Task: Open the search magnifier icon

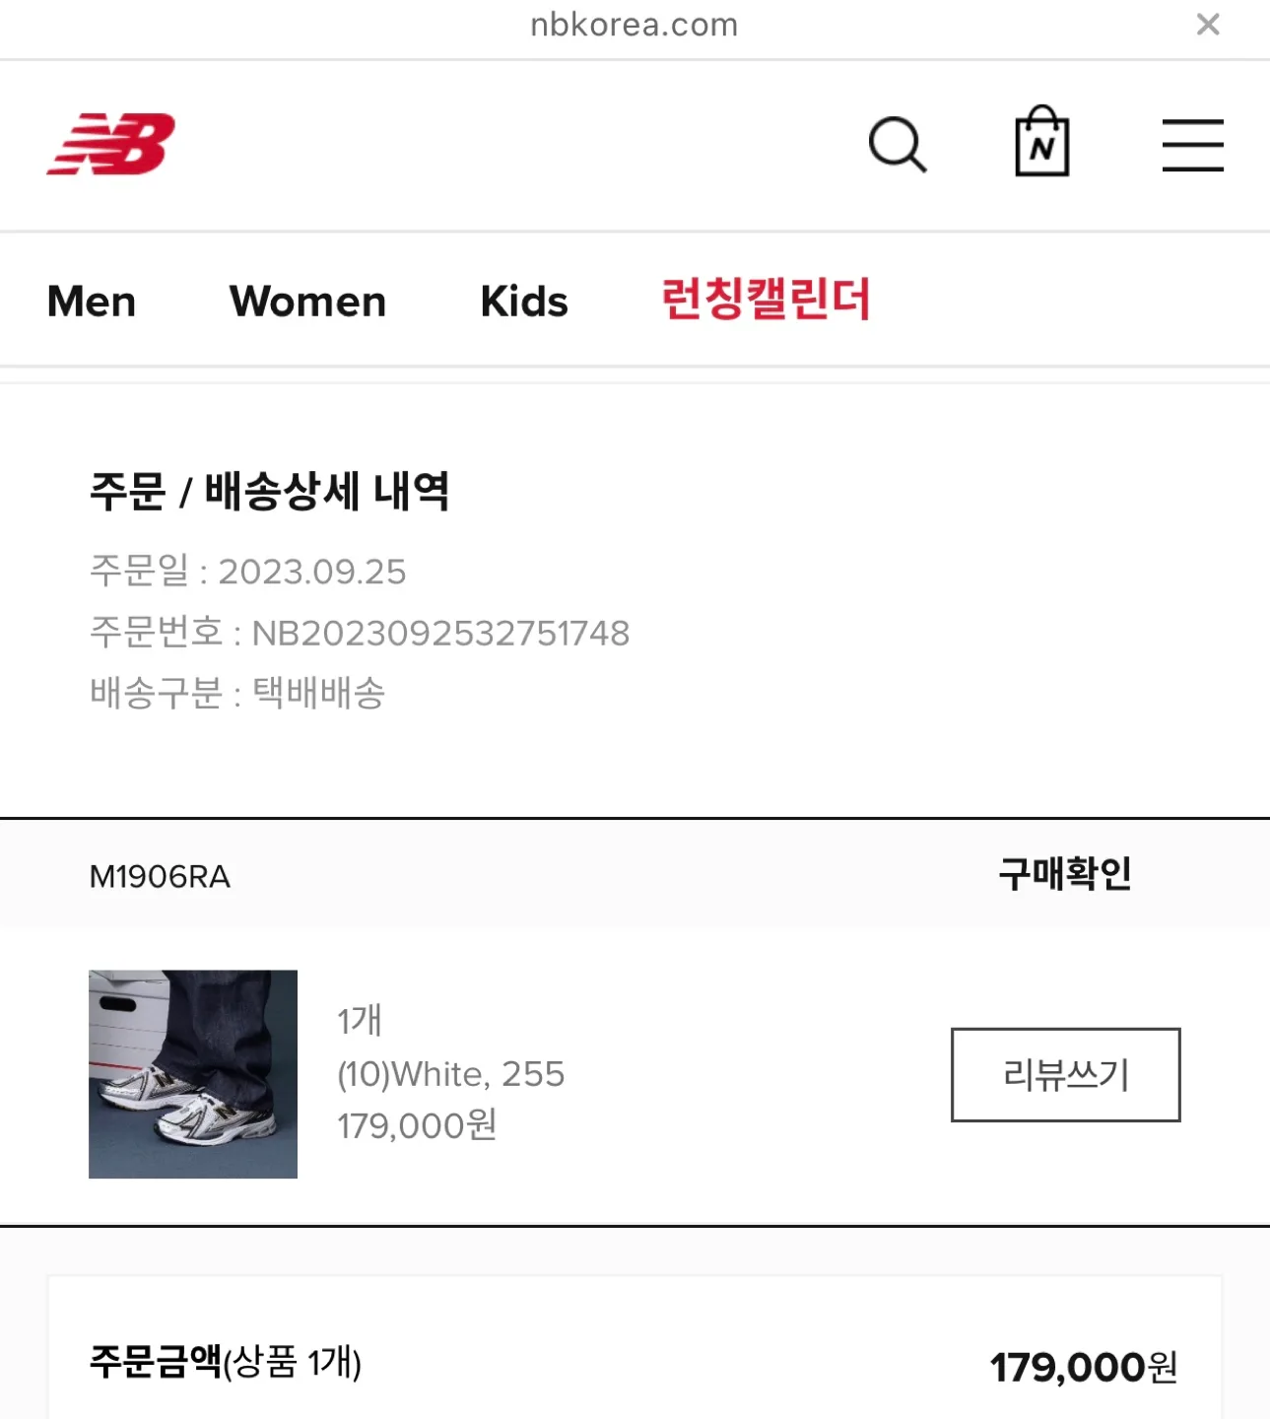Action: [898, 145]
